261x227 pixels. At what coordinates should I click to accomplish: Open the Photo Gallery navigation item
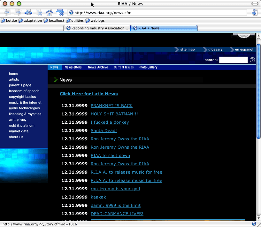148,67
